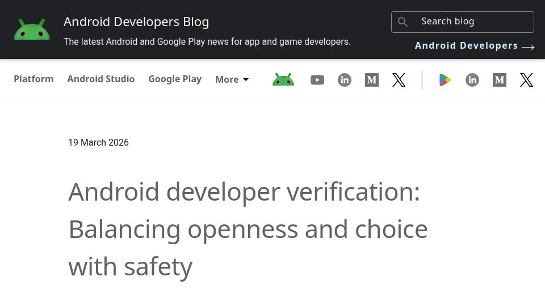Open the Google Play X icon at far right
This screenshot has width=545, height=306.
pyautogui.click(x=527, y=80)
